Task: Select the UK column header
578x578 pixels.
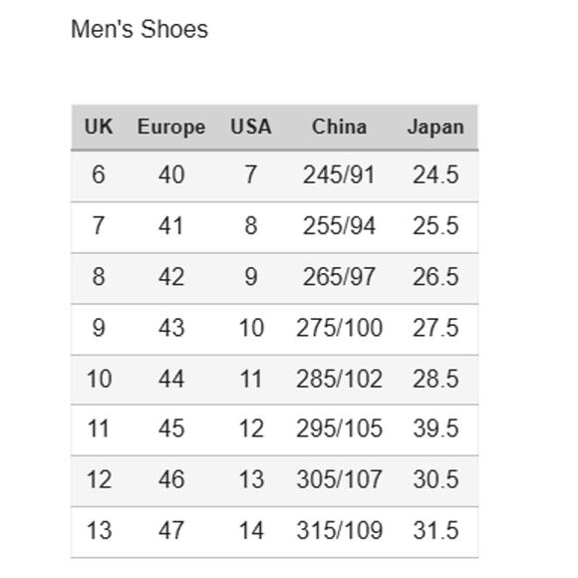Action: pyautogui.click(x=99, y=127)
